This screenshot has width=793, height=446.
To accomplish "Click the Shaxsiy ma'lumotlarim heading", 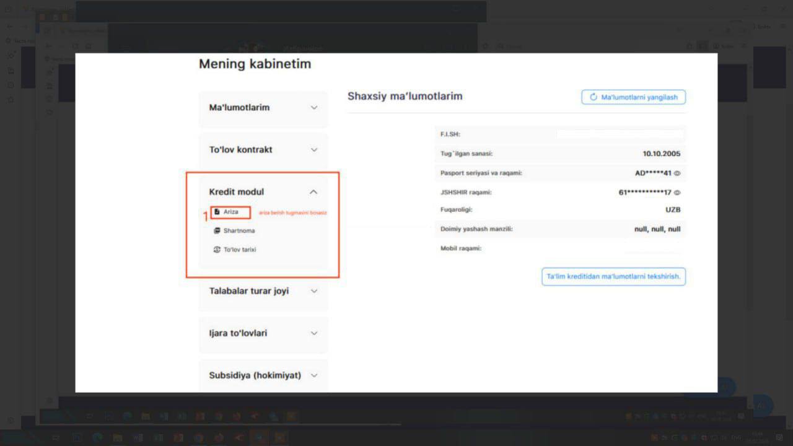I will coord(405,97).
